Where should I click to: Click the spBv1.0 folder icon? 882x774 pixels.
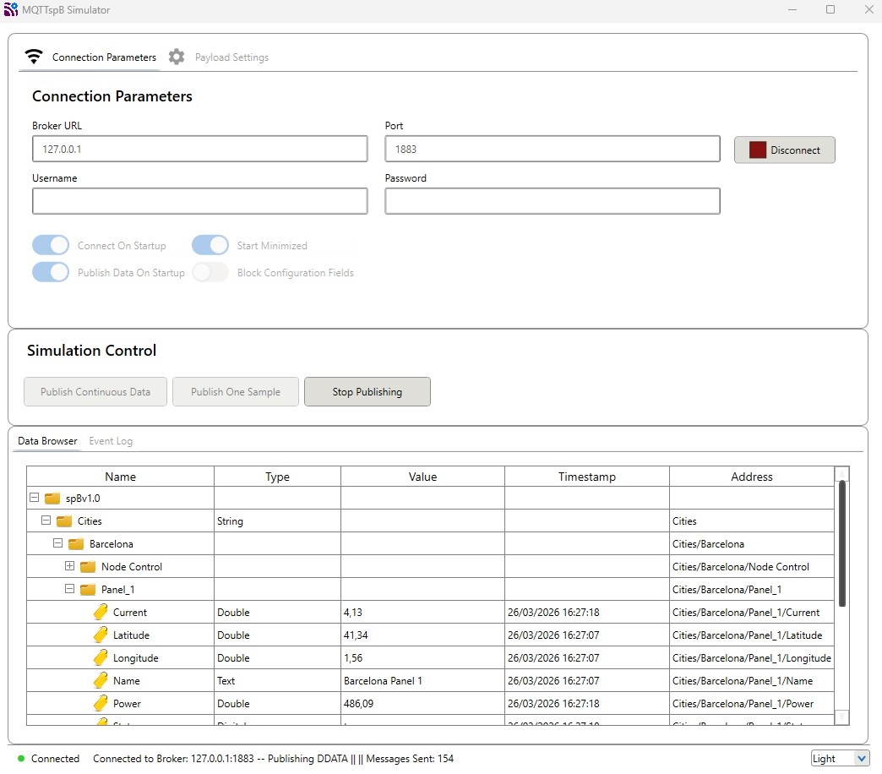coord(52,499)
